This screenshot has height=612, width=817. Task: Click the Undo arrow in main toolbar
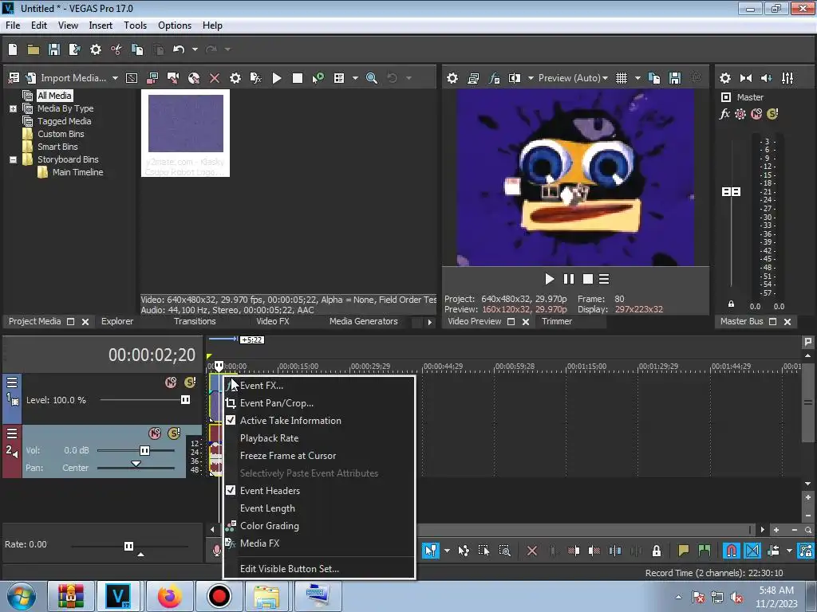tap(179, 49)
